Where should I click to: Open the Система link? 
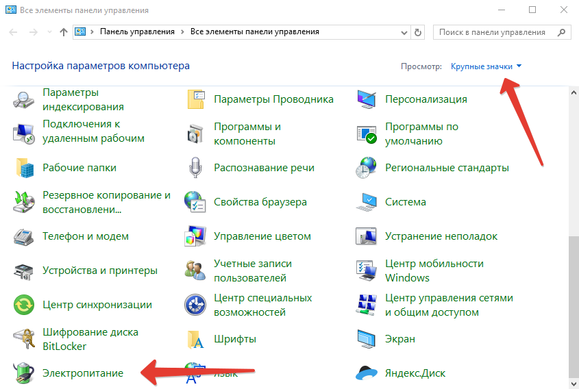pos(406,202)
